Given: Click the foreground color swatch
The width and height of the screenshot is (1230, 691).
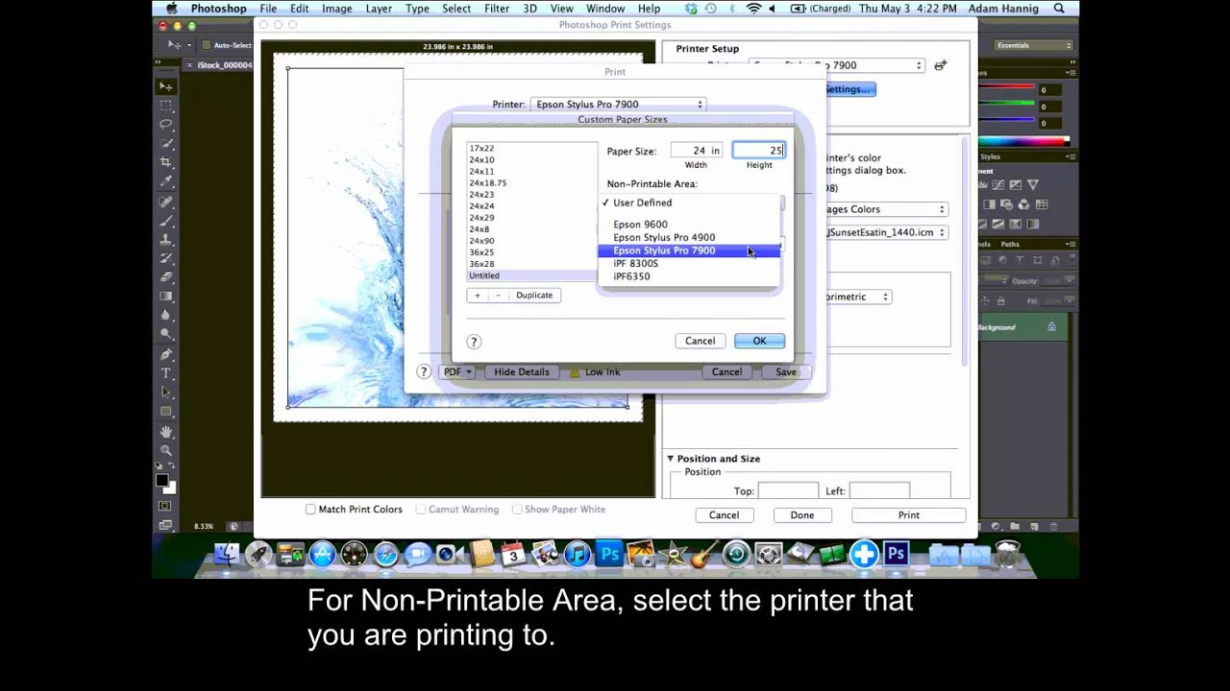Looking at the screenshot, I should tap(161, 480).
